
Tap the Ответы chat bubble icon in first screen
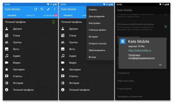[x=7, y=76]
